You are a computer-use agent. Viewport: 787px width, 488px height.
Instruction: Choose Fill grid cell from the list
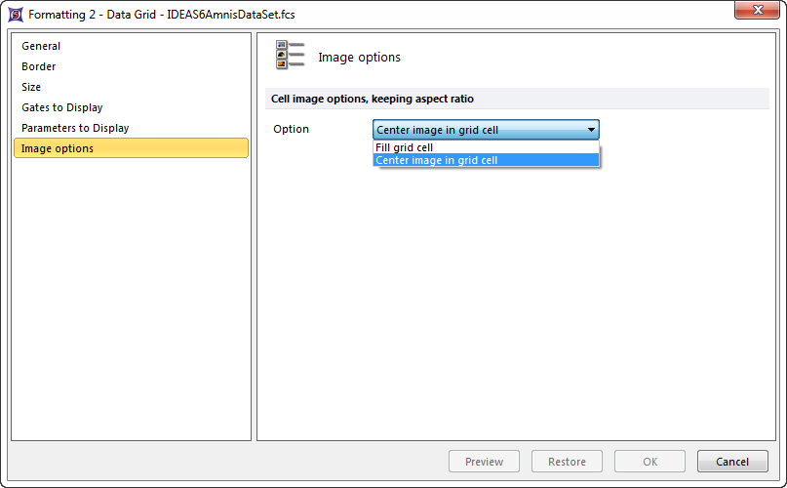coord(405,147)
